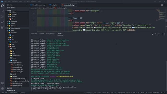
Task: Open the Help menu
Action: point(39,2)
